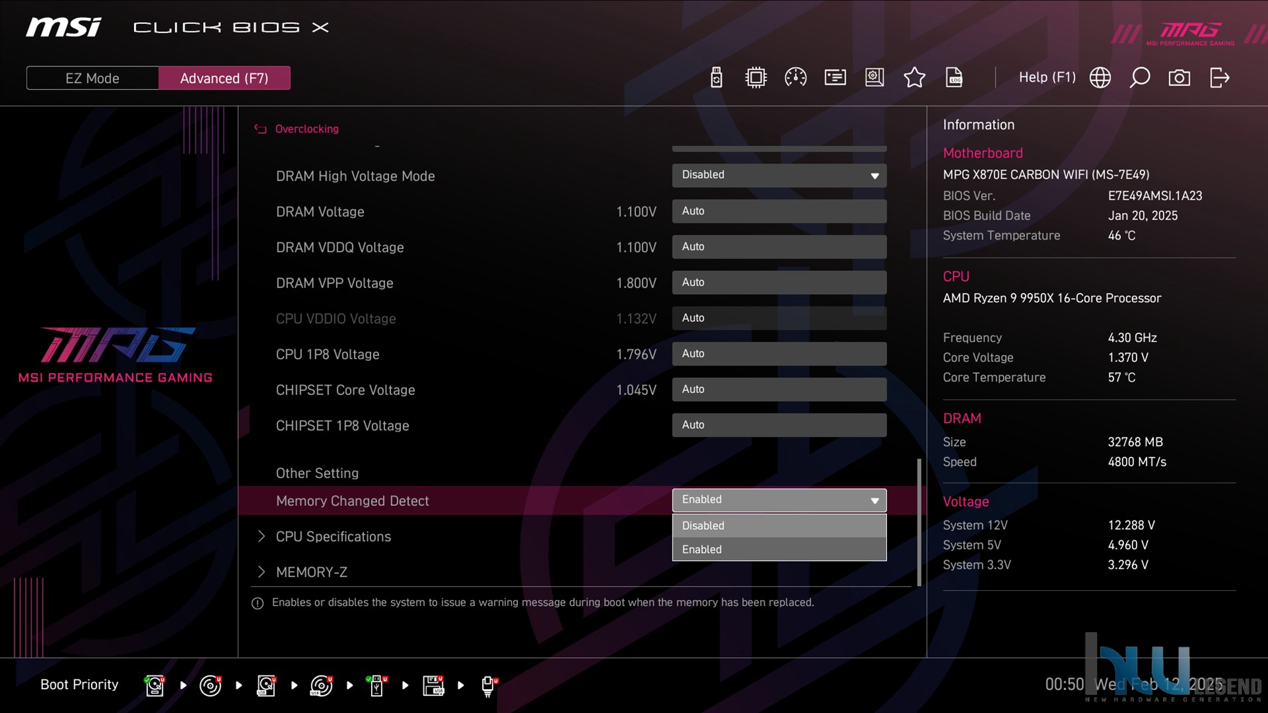The width and height of the screenshot is (1268, 713).
Task: Change language with the globe icon
Action: click(x=1100, y=78)
